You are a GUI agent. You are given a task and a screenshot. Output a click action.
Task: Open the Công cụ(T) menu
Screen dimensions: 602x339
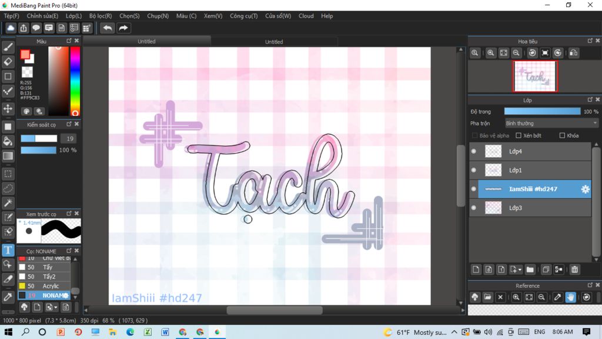(x=244, y=16)
